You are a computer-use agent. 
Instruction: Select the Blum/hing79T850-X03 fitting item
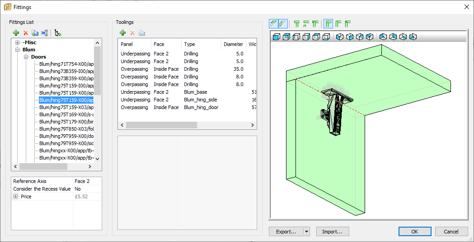point(66,129)
